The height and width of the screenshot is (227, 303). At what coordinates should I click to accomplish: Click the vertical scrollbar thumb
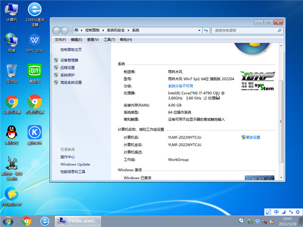pos(281,121)
